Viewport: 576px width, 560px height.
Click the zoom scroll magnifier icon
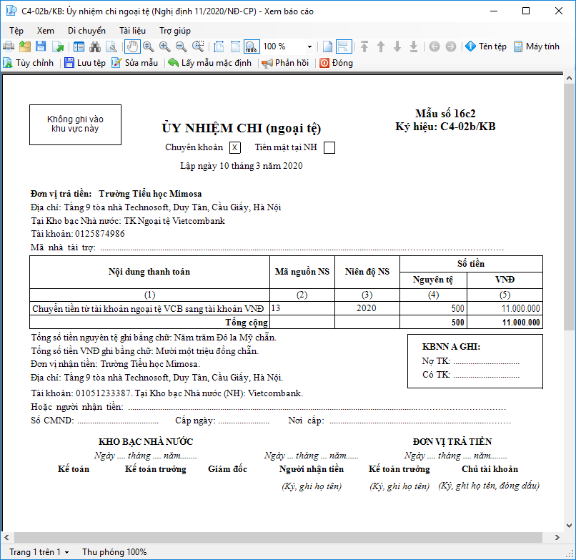pyautogui.click(x=149, y=46)
